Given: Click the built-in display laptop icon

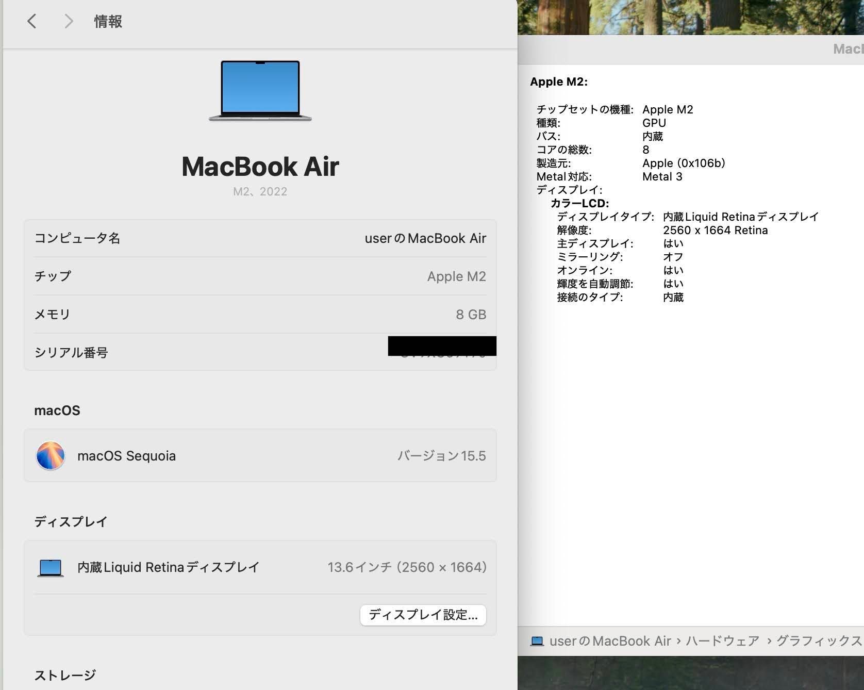Looking at the screenshot, I should (x=51, y=568).
